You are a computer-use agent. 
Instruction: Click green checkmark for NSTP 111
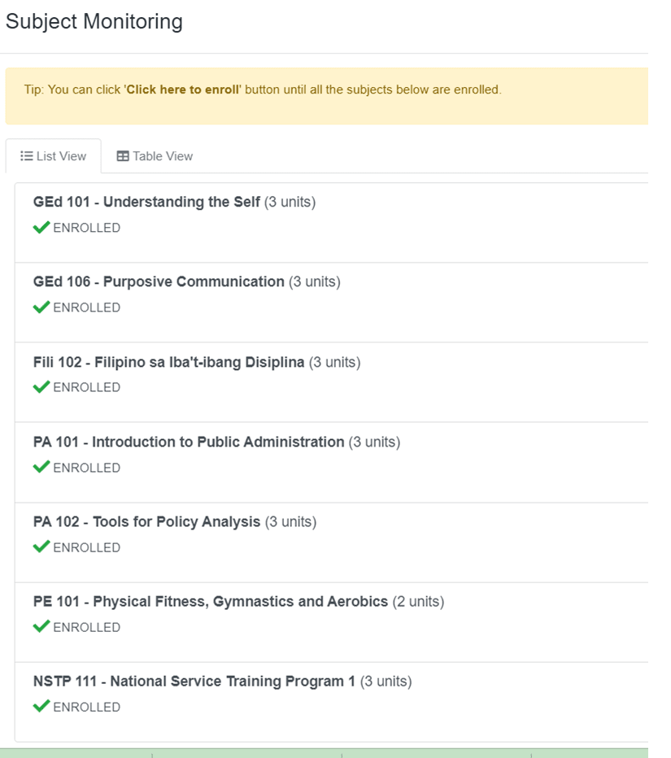[41, 706]
